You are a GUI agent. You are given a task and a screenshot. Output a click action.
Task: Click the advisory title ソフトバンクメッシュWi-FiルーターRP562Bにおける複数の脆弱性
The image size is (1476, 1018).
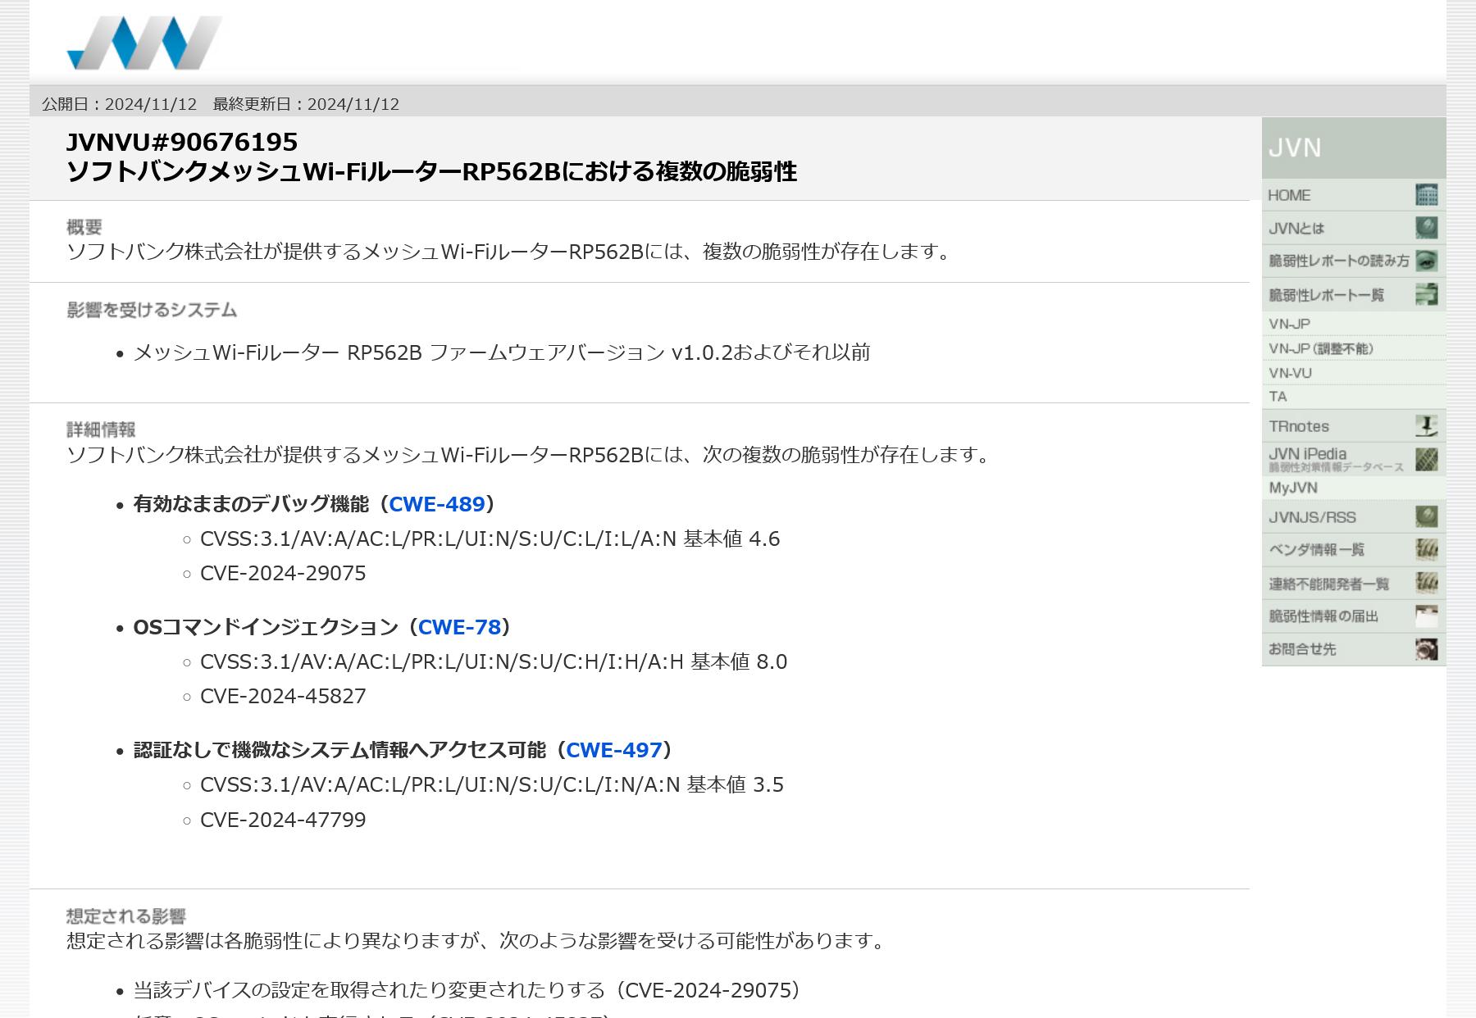(x=431, y=171)
